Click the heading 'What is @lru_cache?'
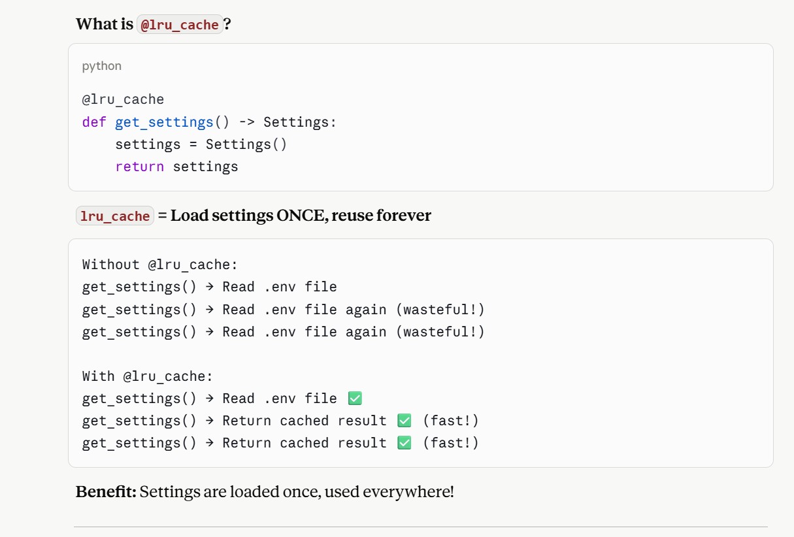Screen dimensions: 794x537 pyautogui.click(x=154, y=24)
